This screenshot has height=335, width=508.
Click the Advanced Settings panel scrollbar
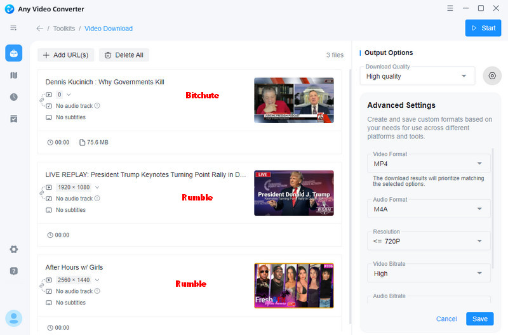pos(493,209)
